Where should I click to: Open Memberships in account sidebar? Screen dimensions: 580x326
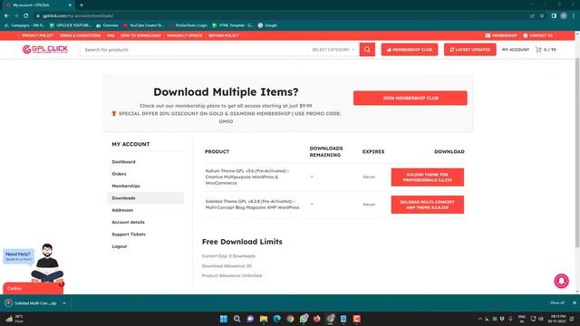coord(126,186)
